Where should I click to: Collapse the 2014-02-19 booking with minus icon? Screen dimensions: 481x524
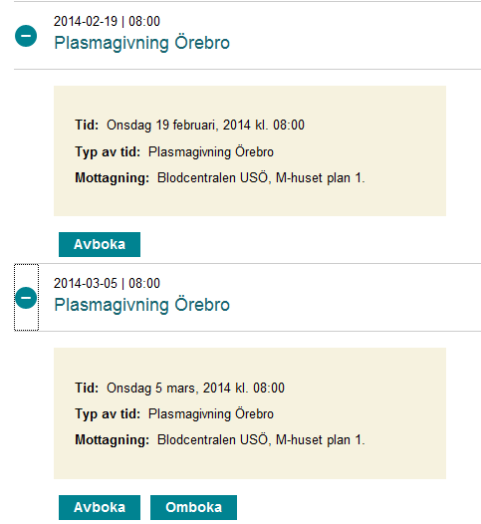26,36
